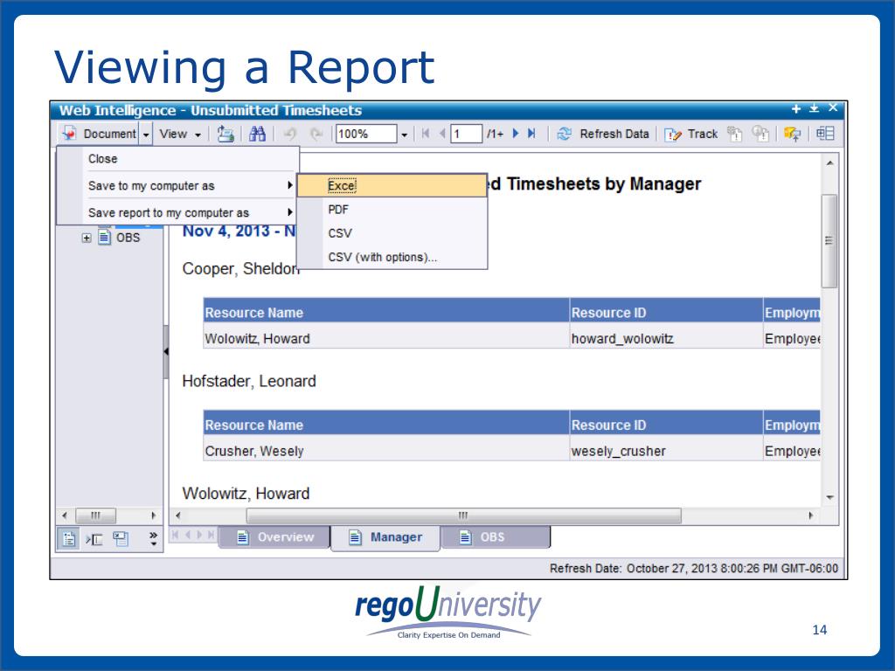Choose Excel in the save submenu
Screen dimensions: 895x671
pyautogui.click(x=392, y=186)
